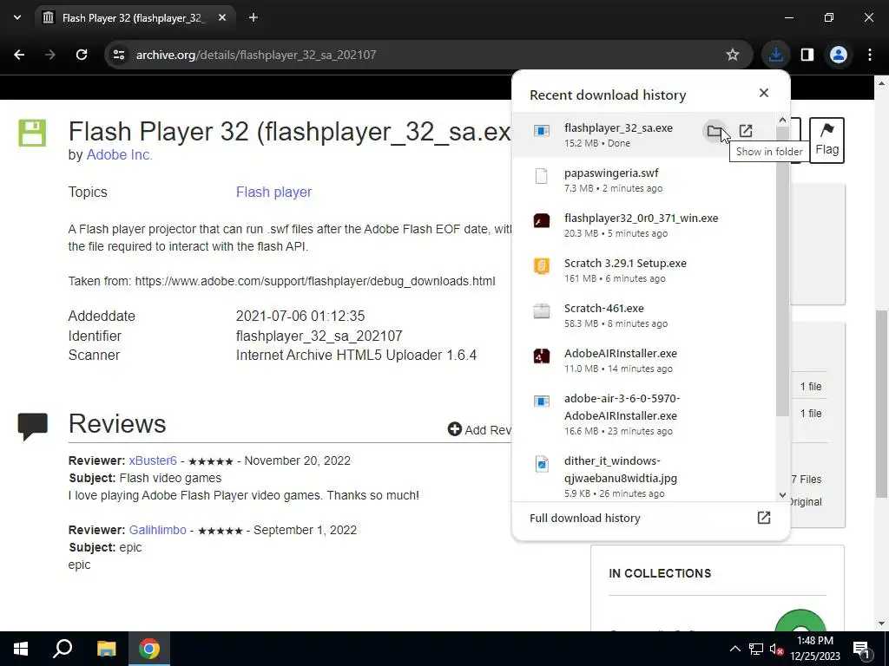Open network tray icon
The height and width of the screenshot is (666, 889).
(x=756, y=649)
